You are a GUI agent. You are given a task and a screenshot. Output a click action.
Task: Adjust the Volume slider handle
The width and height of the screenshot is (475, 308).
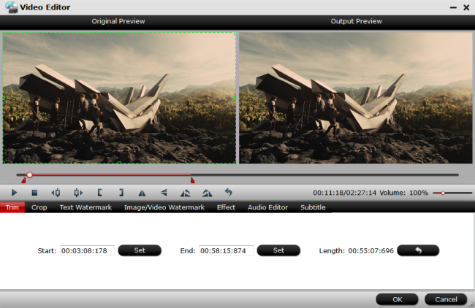[x=443, y=193]
